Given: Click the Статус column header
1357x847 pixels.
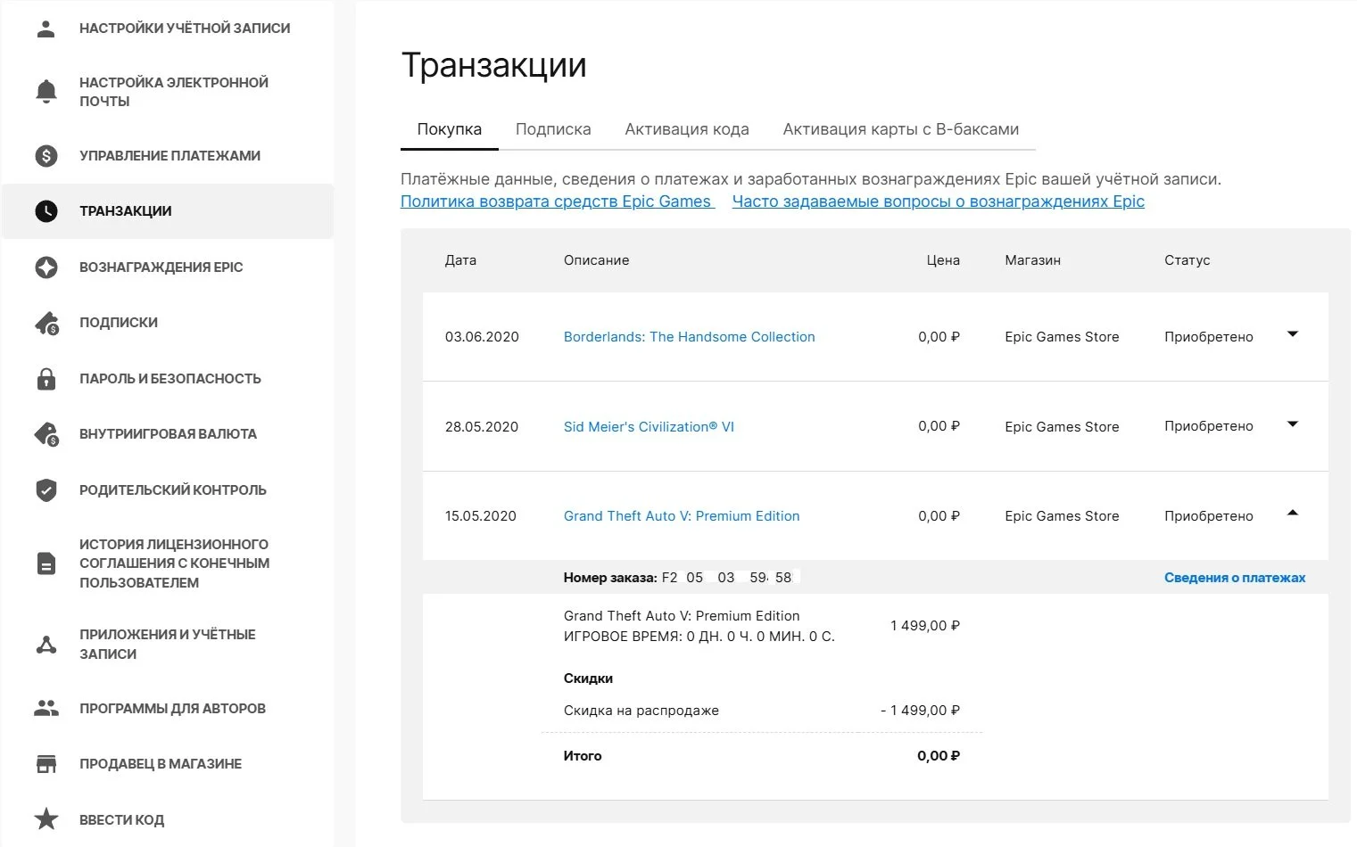Looking at the screenshot, I should 1187,260.
